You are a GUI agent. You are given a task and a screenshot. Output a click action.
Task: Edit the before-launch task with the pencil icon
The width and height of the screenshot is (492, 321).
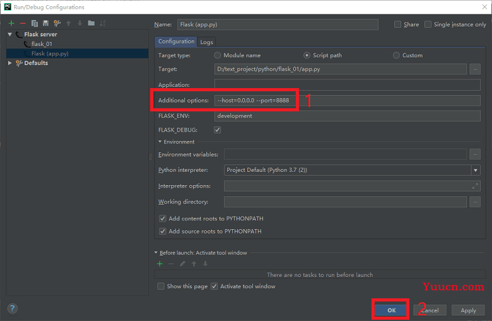pos(183,264)
